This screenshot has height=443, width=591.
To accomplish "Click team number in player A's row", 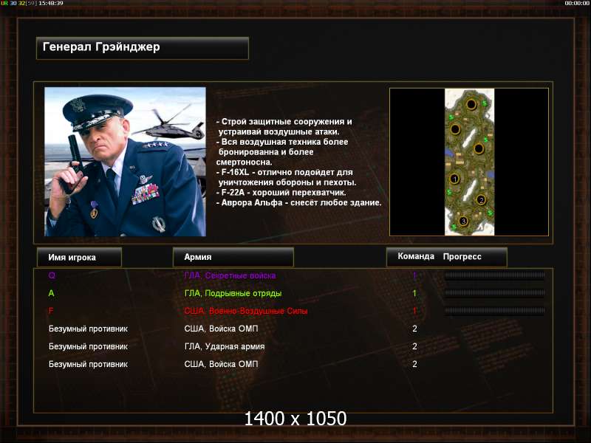I will [x=414, y=293].
